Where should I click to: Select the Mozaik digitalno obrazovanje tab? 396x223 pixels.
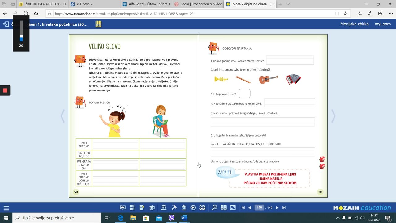click(x=249, y=4)
